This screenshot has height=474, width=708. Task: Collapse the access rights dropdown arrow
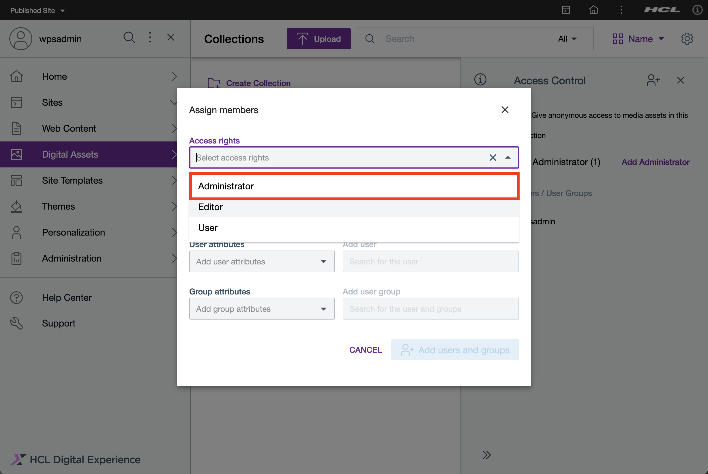[x=508, y=158]
